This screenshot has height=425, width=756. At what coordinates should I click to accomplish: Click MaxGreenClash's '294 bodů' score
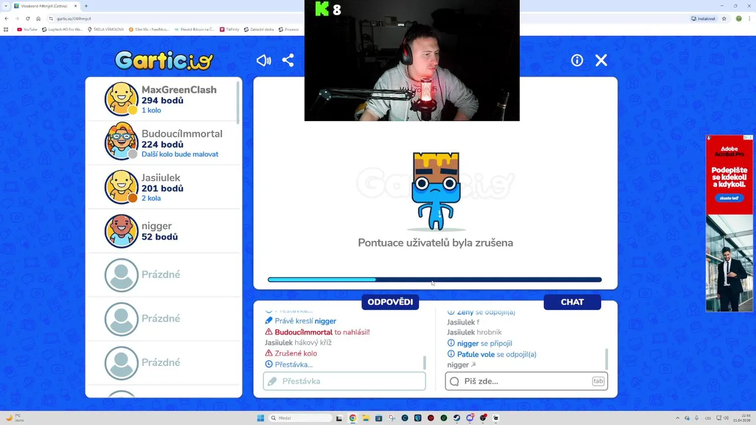[162, 101]
